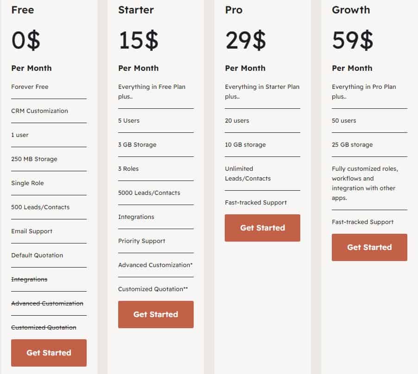The height and width of the screenshot is (374, 418).
Task: Select the Free plan heading
Action: pyautogui.click(x=22, y=10)
